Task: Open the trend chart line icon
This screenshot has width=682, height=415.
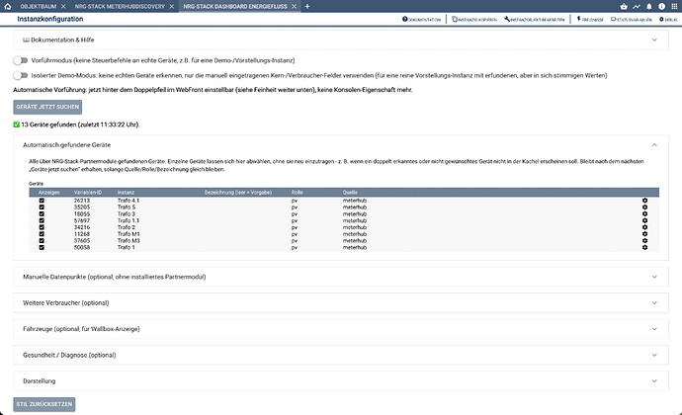Action: point(637,6)
